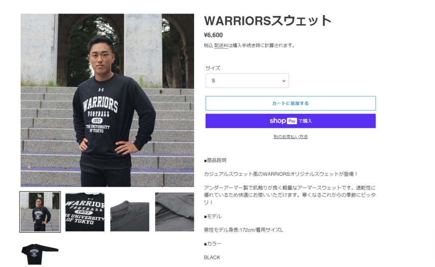
Task: Click the BLACK color text
Action: coord(212,257)
